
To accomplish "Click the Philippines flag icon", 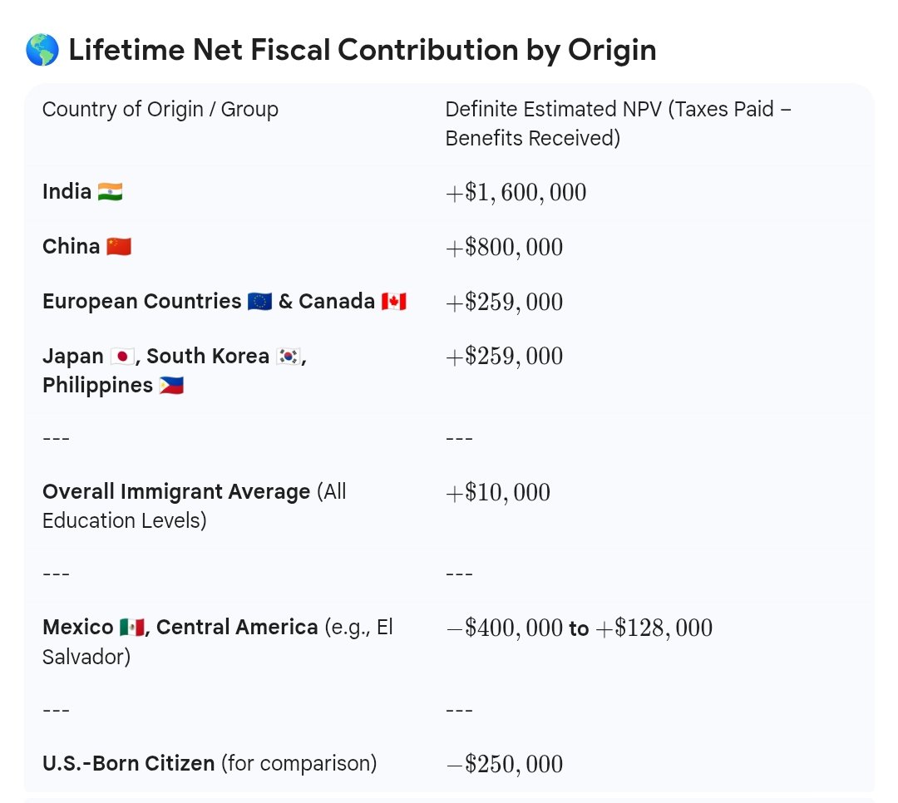I will (x=170, y=386).
